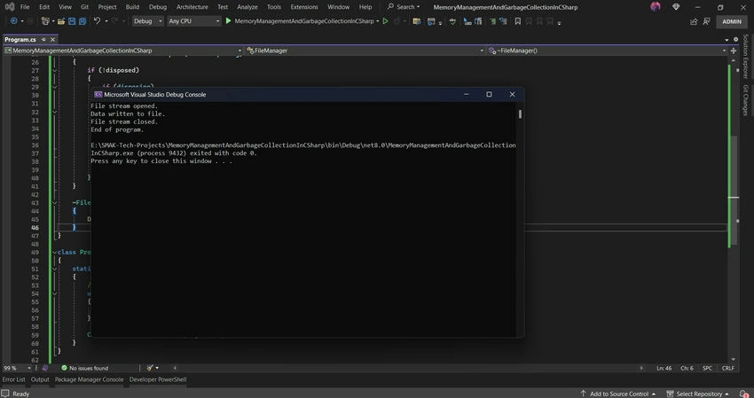Click the bookmark toolbar icon

(x=517, y=21)
